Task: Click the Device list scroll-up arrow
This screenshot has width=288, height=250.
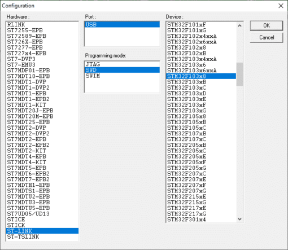Action: pyautogui.click(x=239, y=25)
